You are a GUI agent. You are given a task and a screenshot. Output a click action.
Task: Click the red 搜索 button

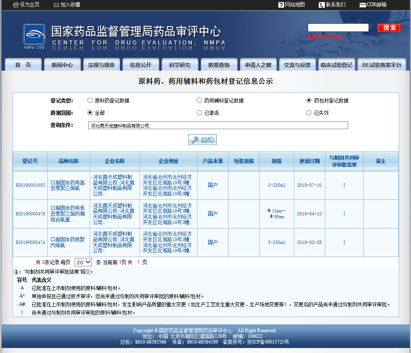pyautogui.click(x=389, y=27)
